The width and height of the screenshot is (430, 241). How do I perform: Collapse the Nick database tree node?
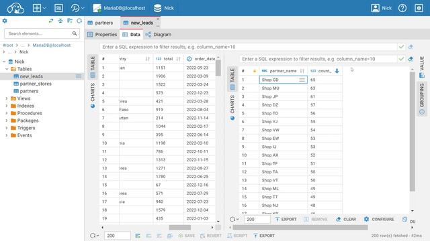click(x=4, y=62)
